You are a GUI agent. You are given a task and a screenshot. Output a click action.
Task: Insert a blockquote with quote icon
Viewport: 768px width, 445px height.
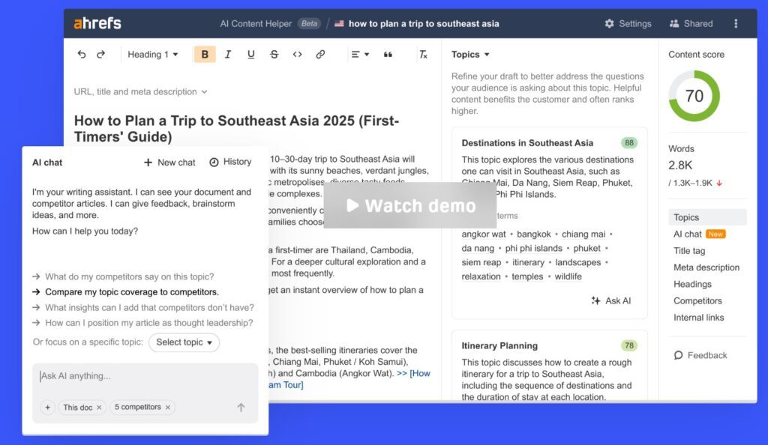click(388, 55)
